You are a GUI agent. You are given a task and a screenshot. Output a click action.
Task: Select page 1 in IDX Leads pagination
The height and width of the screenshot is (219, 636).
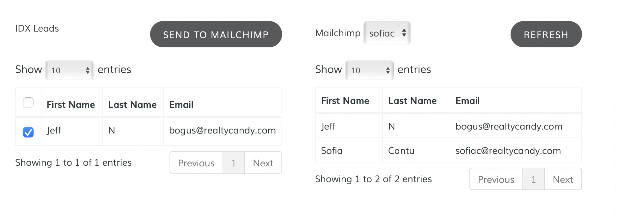coord(234,163)
